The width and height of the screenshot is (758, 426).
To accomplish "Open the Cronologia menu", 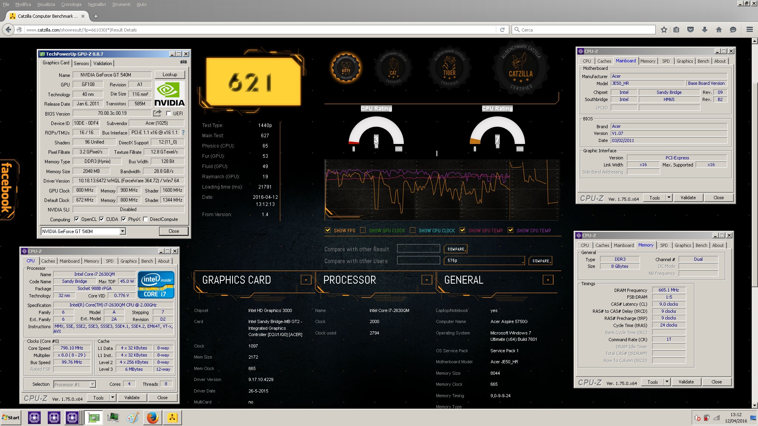I will pyautogui.click(x=71, y=4).
